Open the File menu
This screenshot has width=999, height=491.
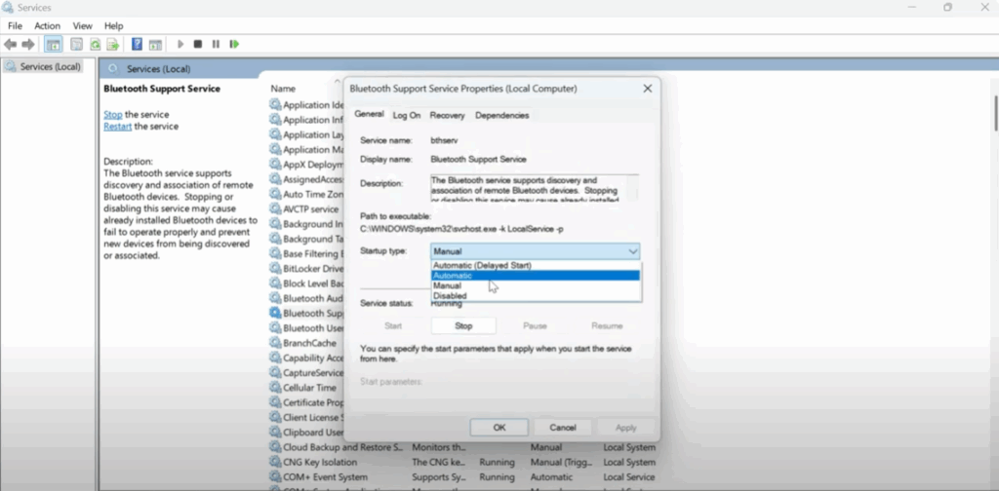pyautogui.click(x=15, y=26)
